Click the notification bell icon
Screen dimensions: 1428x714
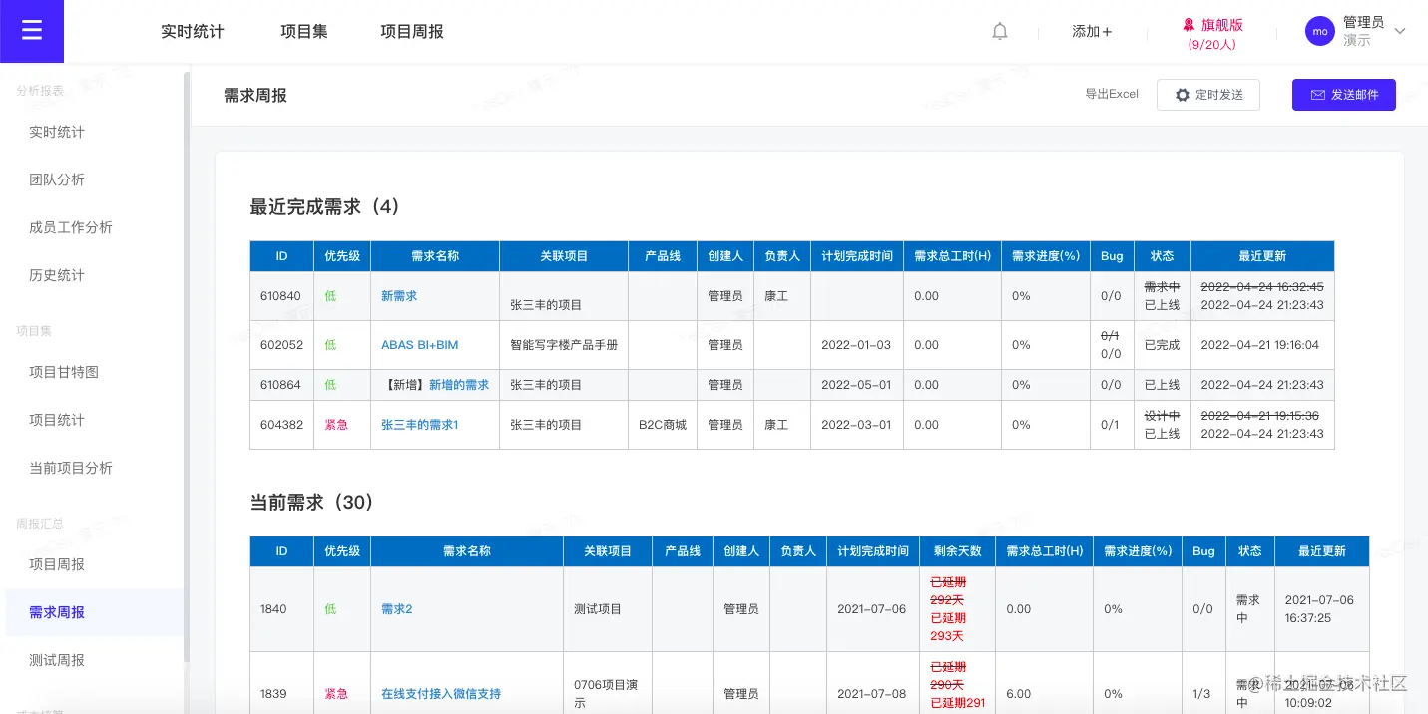pos(999,31)
